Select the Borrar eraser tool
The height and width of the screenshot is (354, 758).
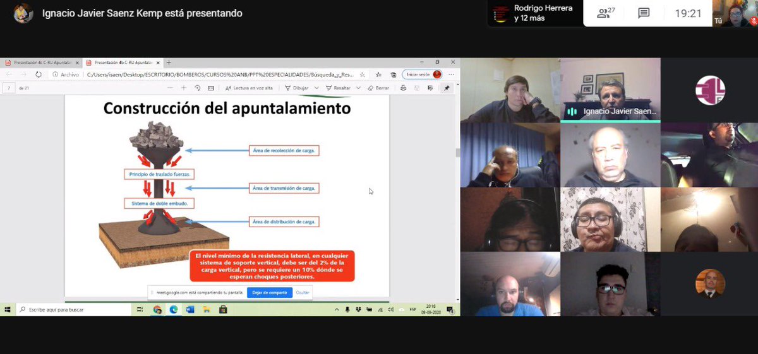[x=378, y=88]
